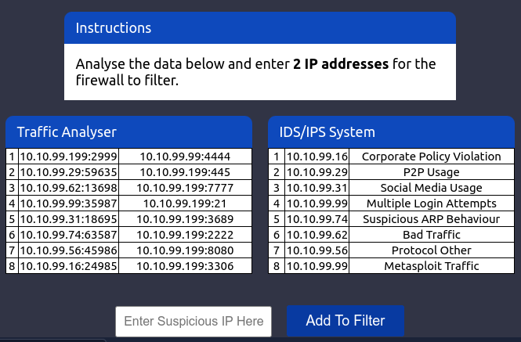Image resolution: width=521 pixels, height=342 pixels.
Task: Select source 10.10.99.62:13698 cell
Action: point(68,188)
